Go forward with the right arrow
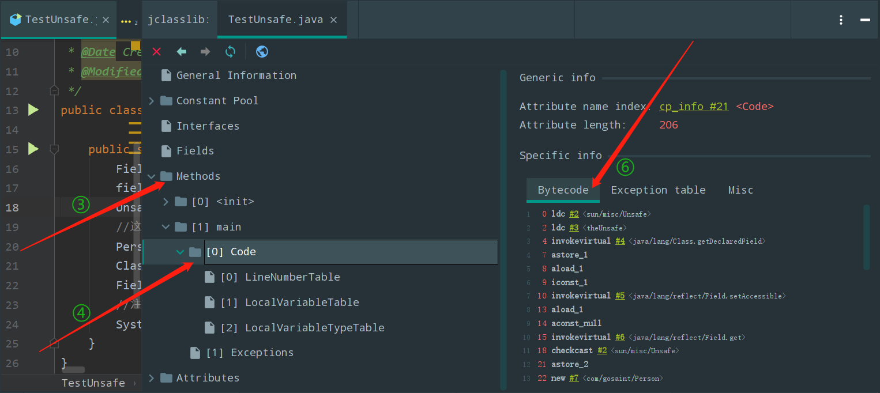The height and width of the screenshot is (393, 880). [x=205, y=52]
